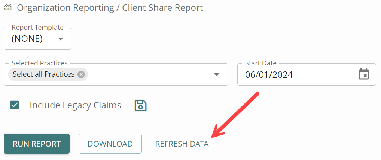The height and width of the screenshot is (160, 381).
Task: Go back via the Organization Reporting breadcrumb link
Action: (x=65, y=8)
